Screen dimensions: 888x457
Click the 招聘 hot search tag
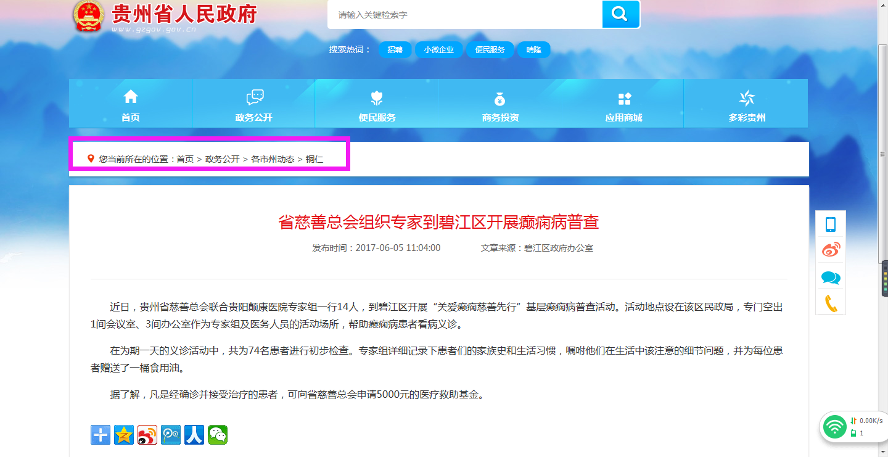tap(395, 50)
